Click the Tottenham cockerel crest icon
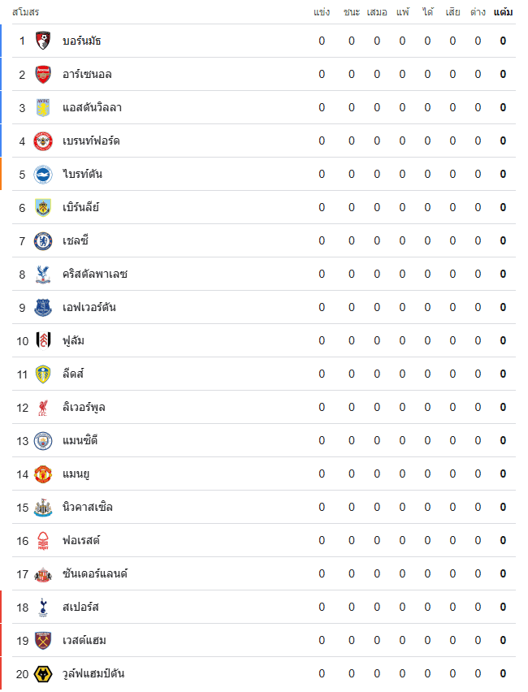 (43, 607)
